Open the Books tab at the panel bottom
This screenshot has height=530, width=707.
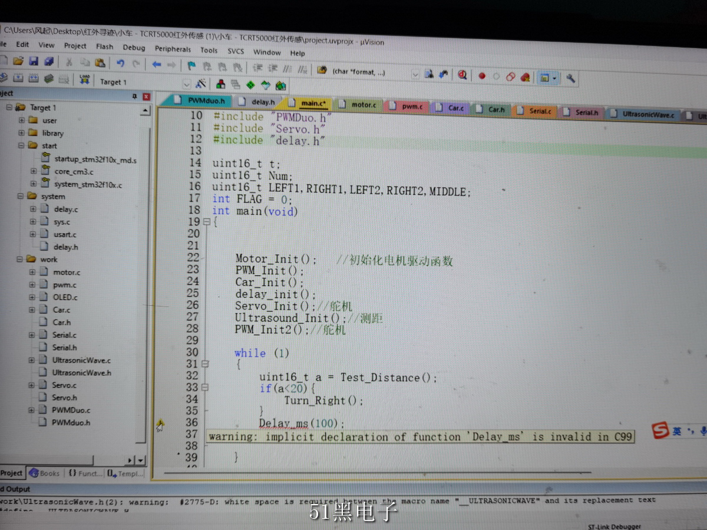[x=44, y=473]
